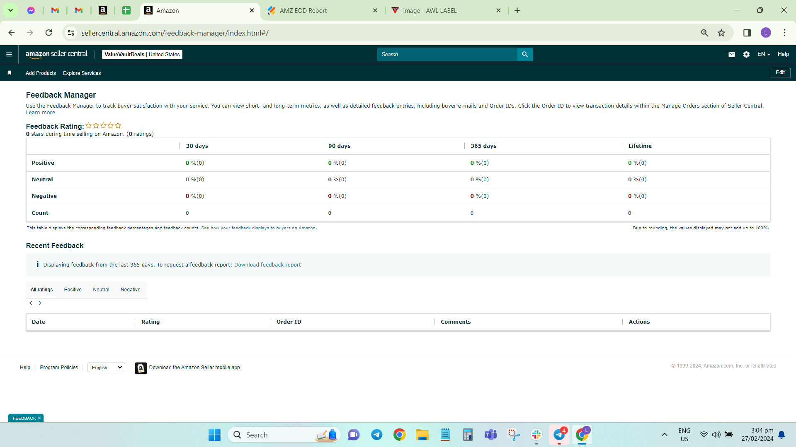Open the first pinned Gmail tab
796x447 pixels.
pos(55,10)
